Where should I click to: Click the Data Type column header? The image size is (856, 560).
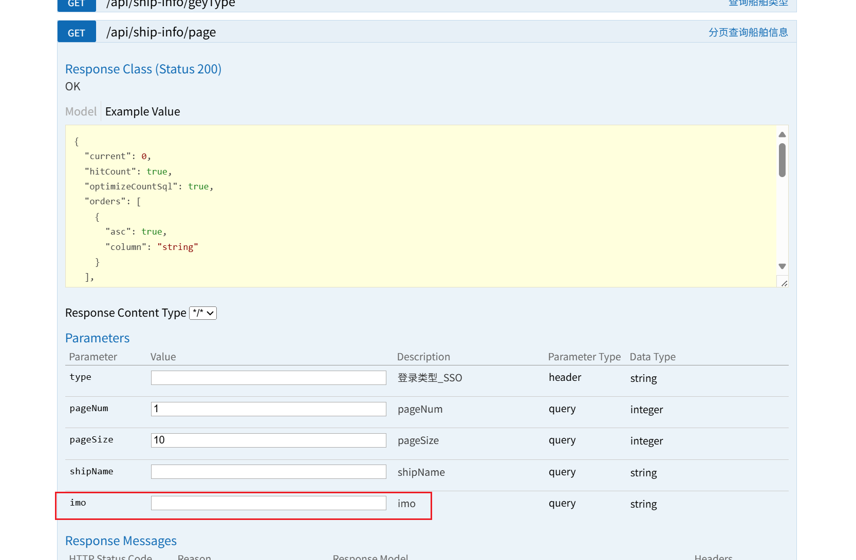coord(653,357)
